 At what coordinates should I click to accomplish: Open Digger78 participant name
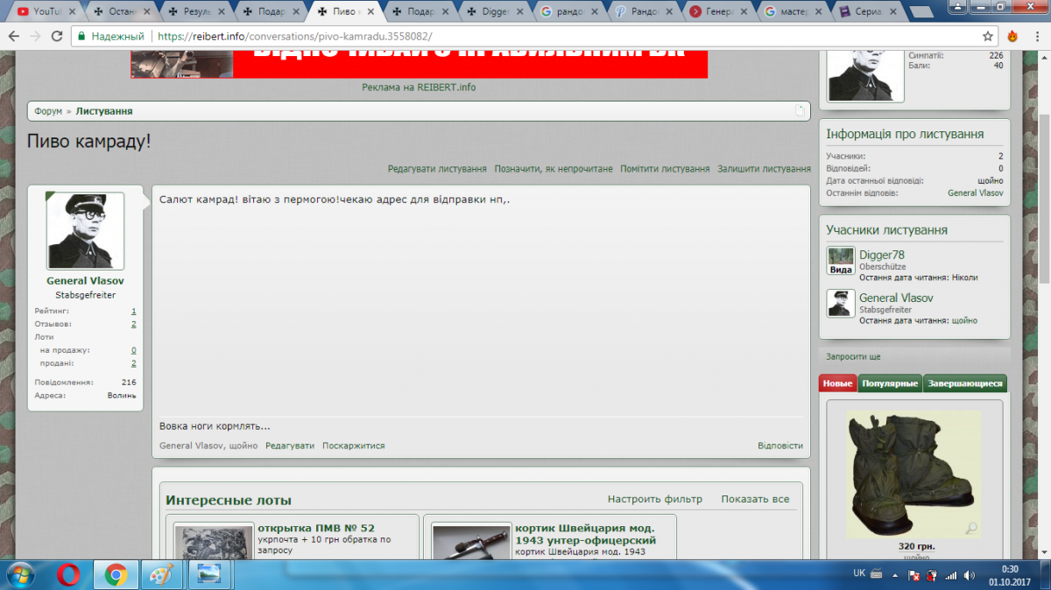(882, 255)
